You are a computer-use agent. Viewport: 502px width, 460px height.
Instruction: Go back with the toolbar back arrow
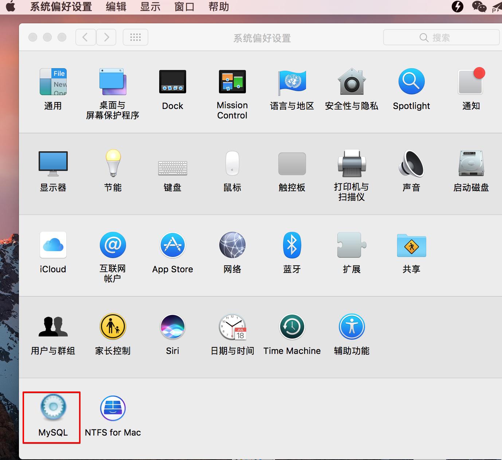(86, 37)
